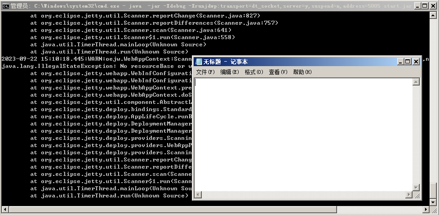Click the Notepad window resize grip
This screenshot has height=215, width=439.
click(417, 195)
